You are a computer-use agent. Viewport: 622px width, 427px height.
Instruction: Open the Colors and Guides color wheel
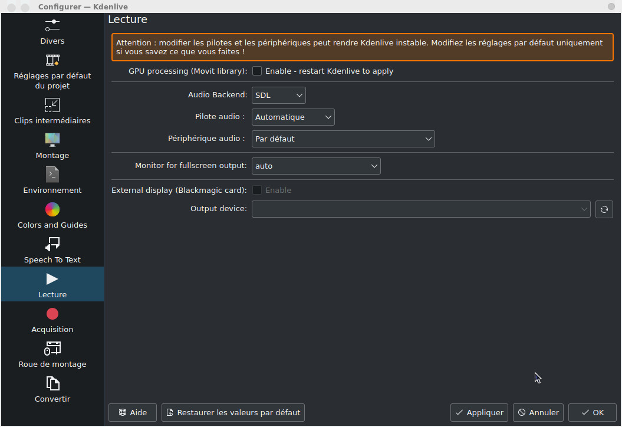pyautogui.click(x=52, y=209)
